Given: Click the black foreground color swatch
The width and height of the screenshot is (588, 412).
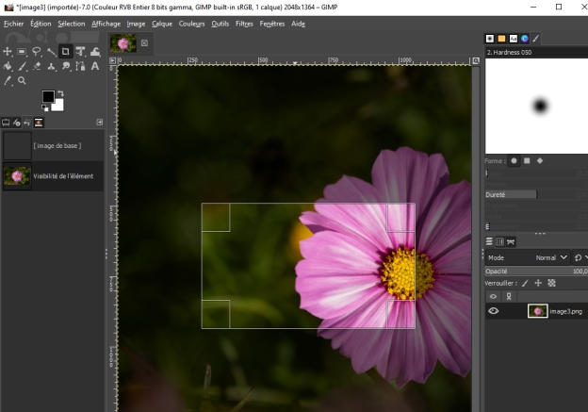Looking at the screenshot, I should [x=47, y=96].
